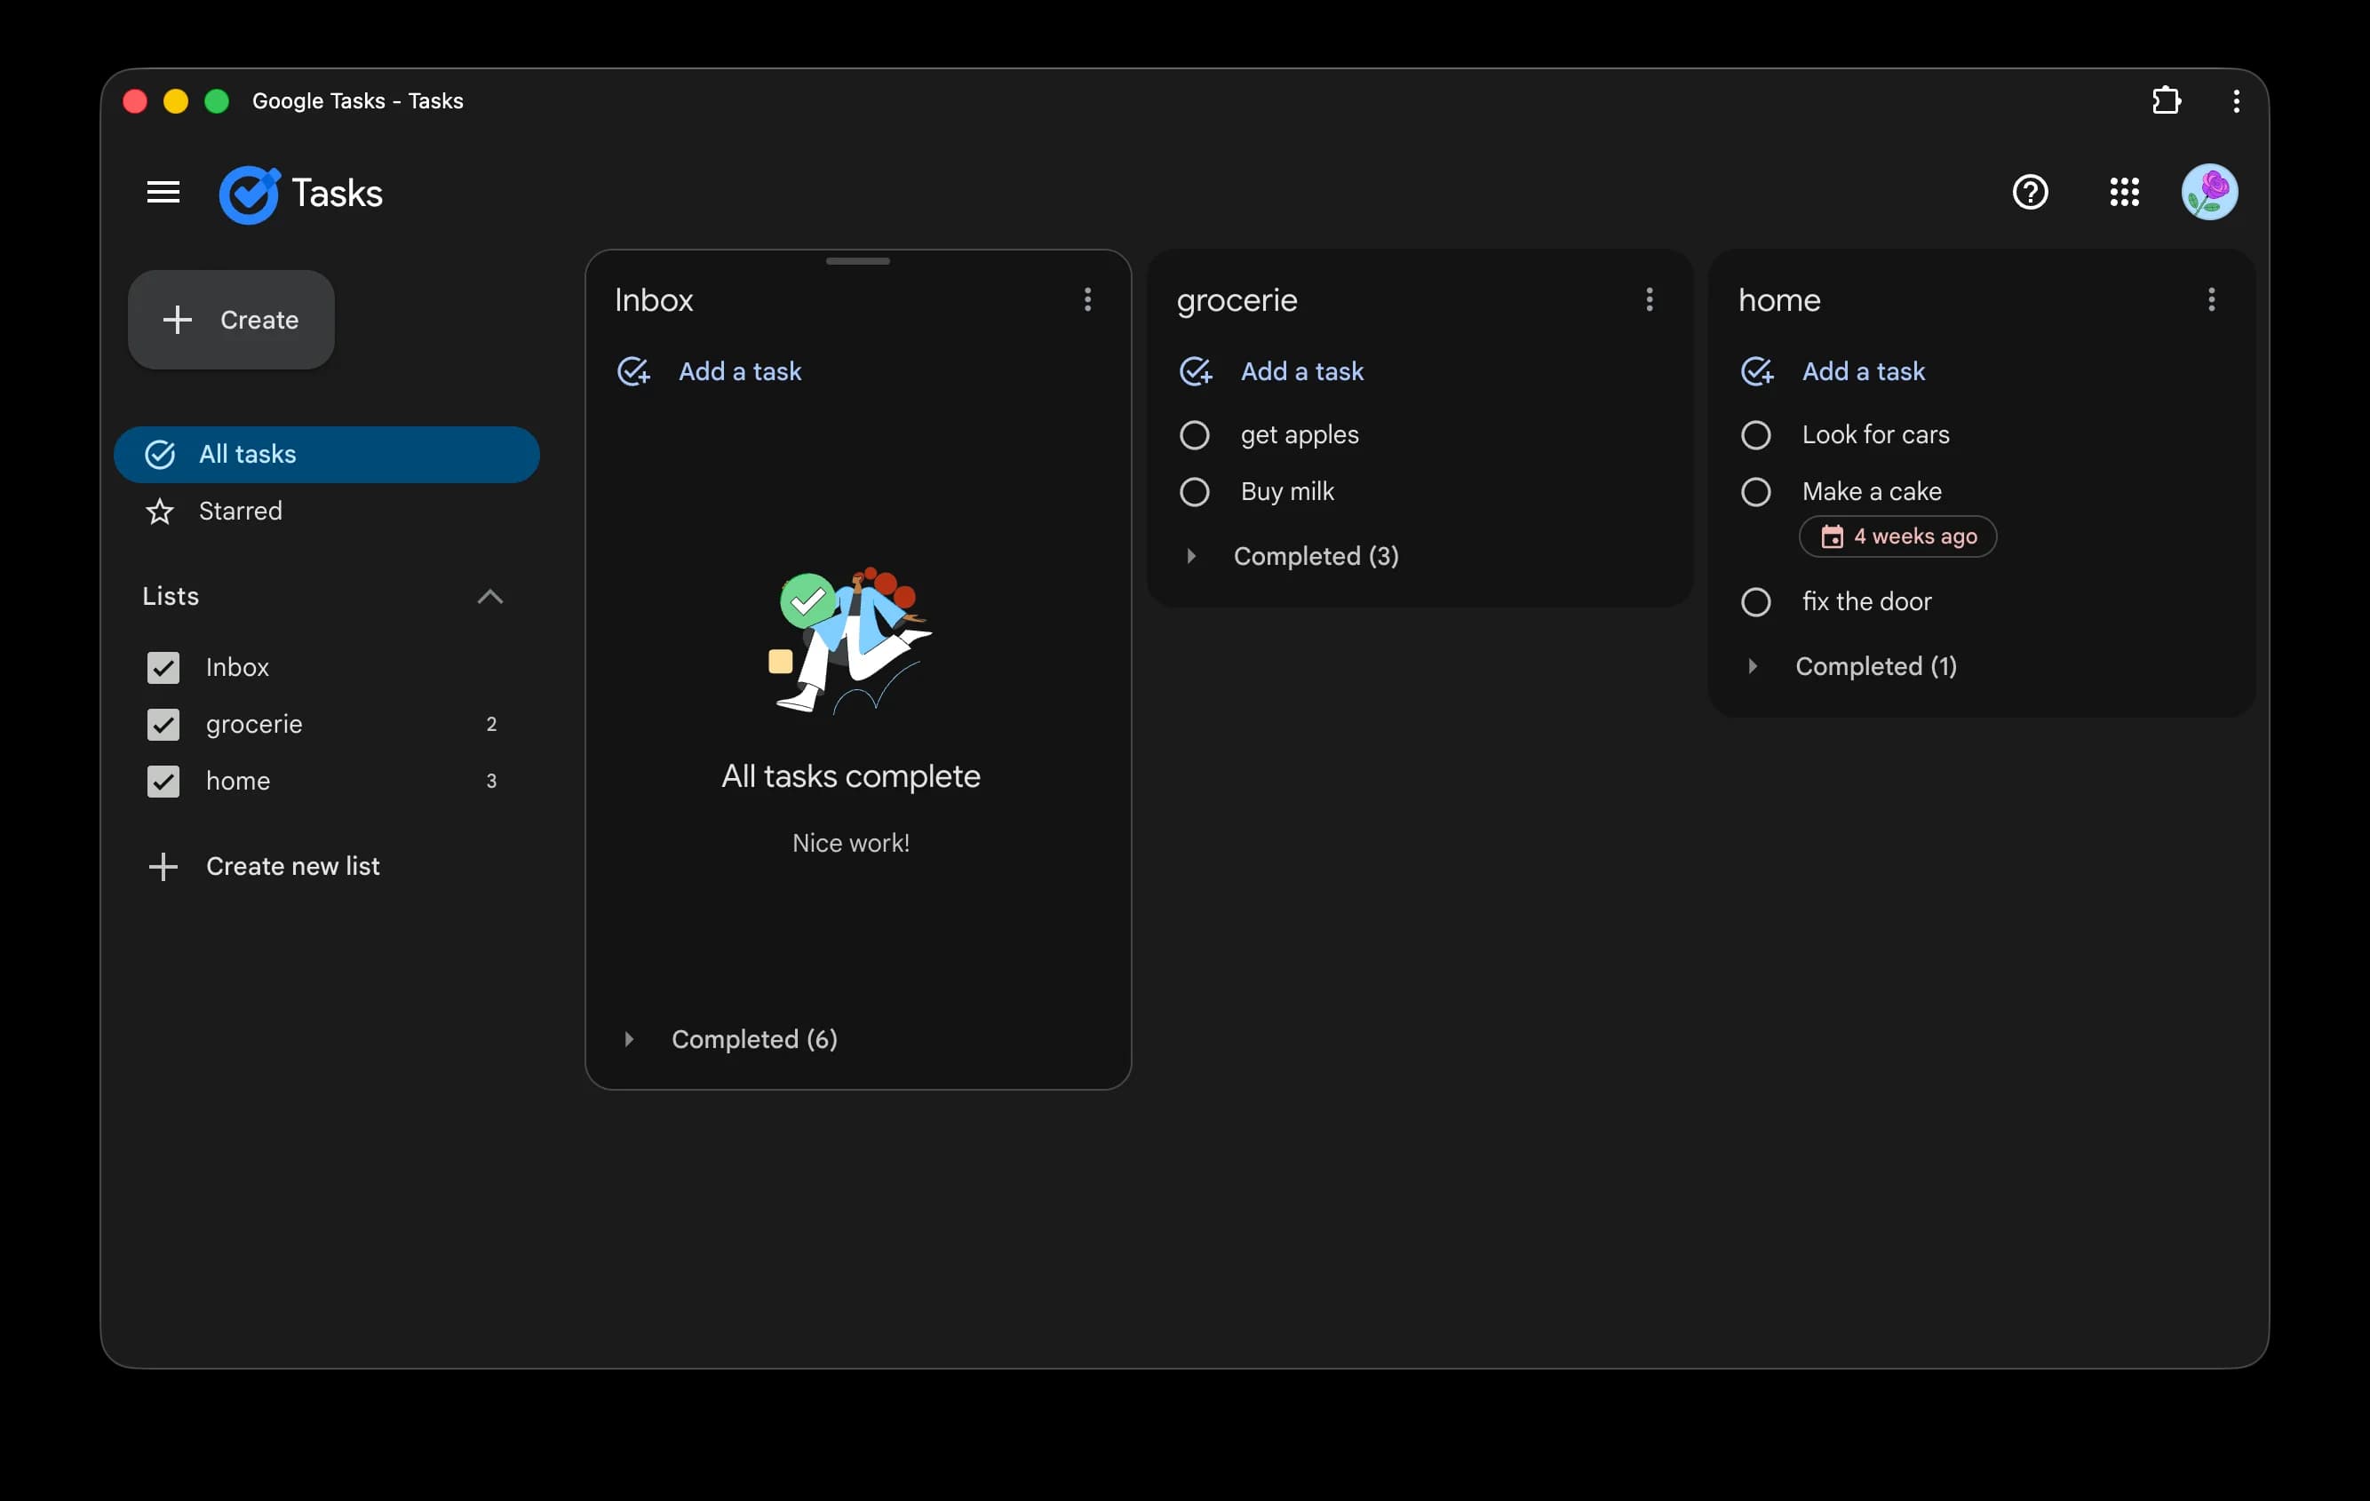Open the options menu on the Inbox card
This screenshot has height=1501, width=2370.
pyautogui.click(x=1087, y=299)
